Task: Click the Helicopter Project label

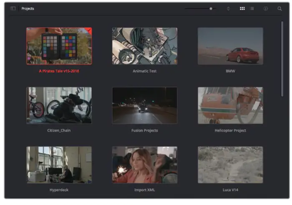Action: (x=230, y=130)
